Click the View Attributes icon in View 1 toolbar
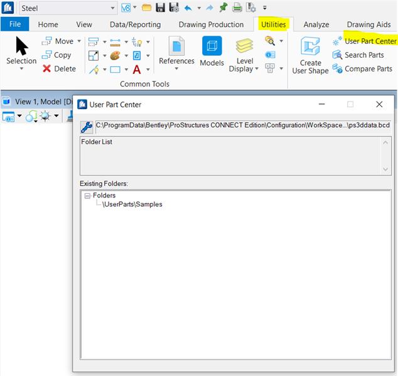 click(x=8, y=117)
